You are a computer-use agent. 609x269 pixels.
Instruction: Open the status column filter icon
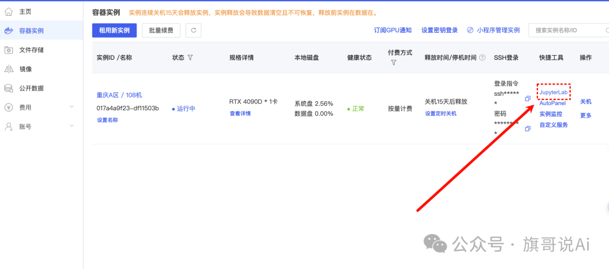[x=190, y=57]
